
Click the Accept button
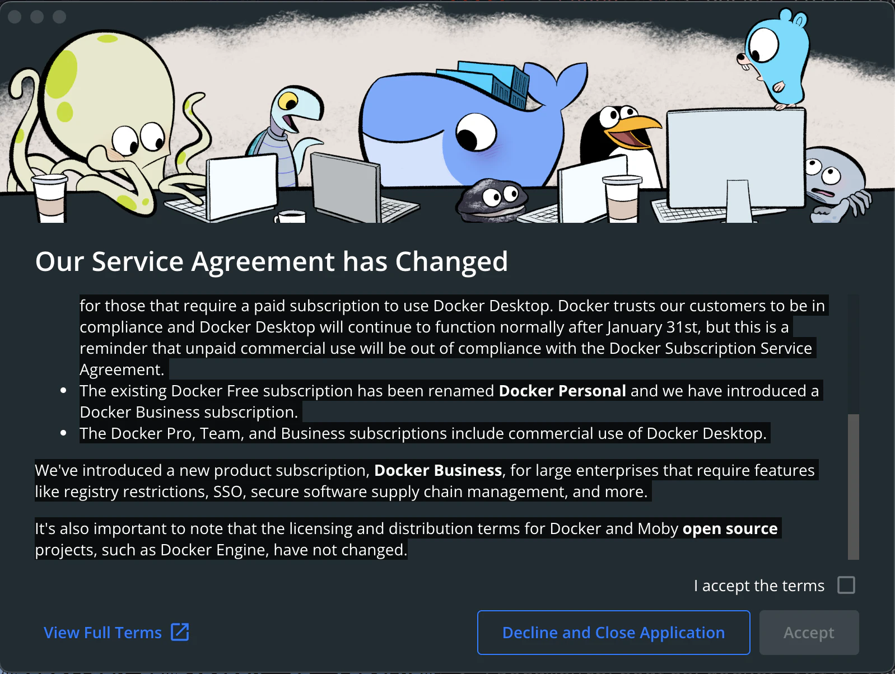(x=809, y=633)
